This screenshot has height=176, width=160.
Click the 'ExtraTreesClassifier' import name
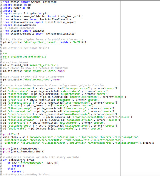(x=61, y=34)
